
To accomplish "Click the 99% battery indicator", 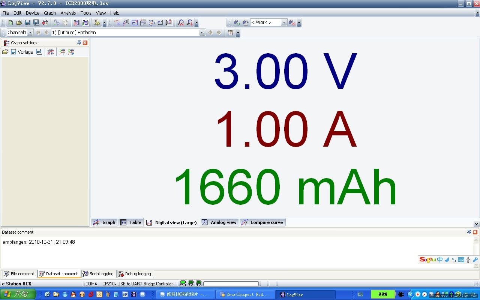I will (x=382, y=294).
